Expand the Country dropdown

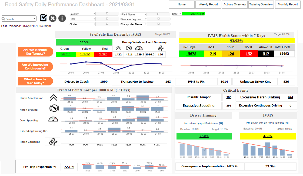94,14
